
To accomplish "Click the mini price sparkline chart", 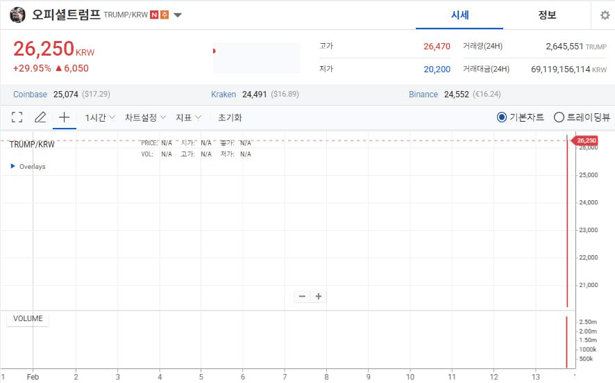I will pos(257,58).
